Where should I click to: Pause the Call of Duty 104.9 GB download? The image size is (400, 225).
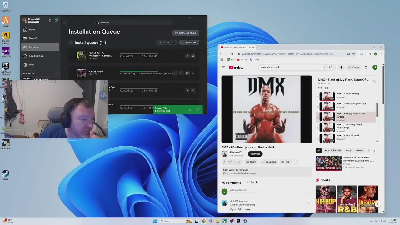pos(175,73)
